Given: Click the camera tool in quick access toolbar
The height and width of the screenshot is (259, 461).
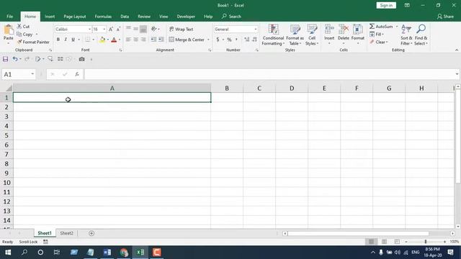Looking at the screenshot, I should tap(81, 59).
